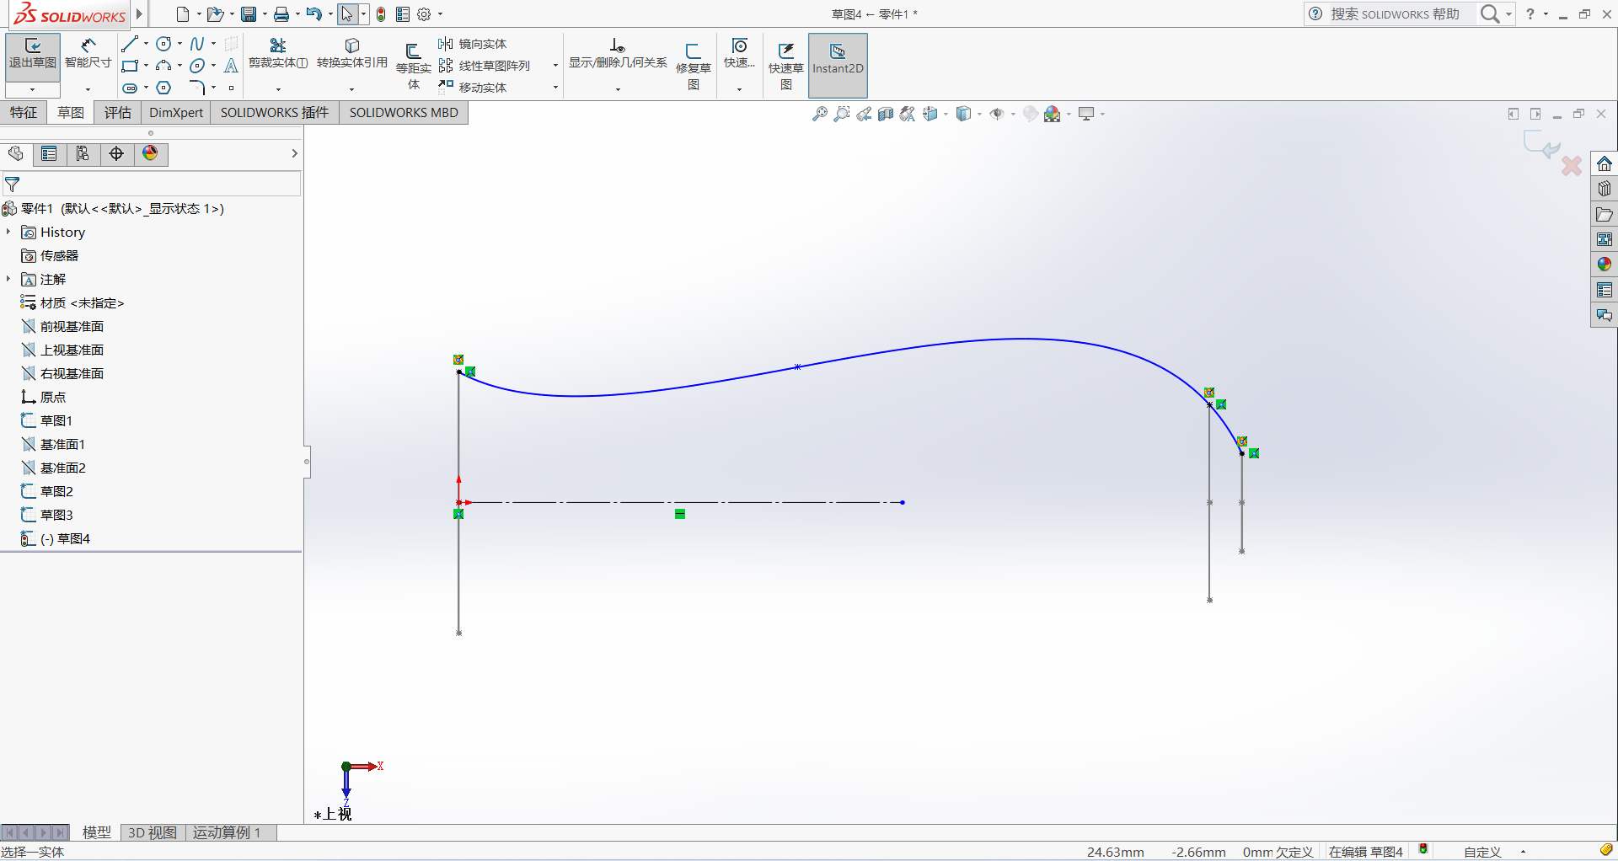1618x861 pixels.
Task: Select the Polygon sketch tool
Action: 163,88
